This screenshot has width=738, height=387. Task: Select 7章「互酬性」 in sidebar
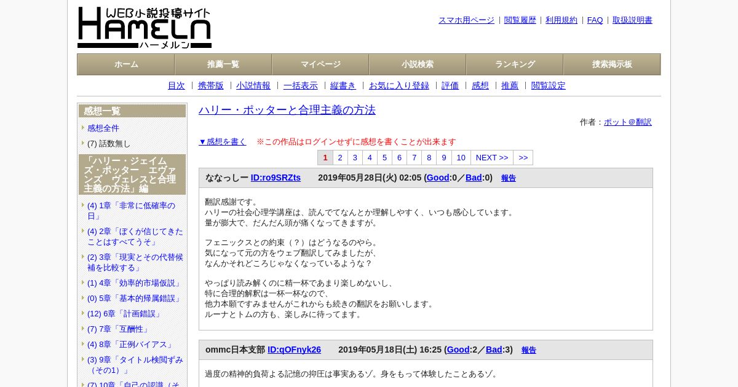(x=119, y=329)
